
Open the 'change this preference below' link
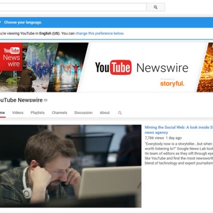pos(100,34)
